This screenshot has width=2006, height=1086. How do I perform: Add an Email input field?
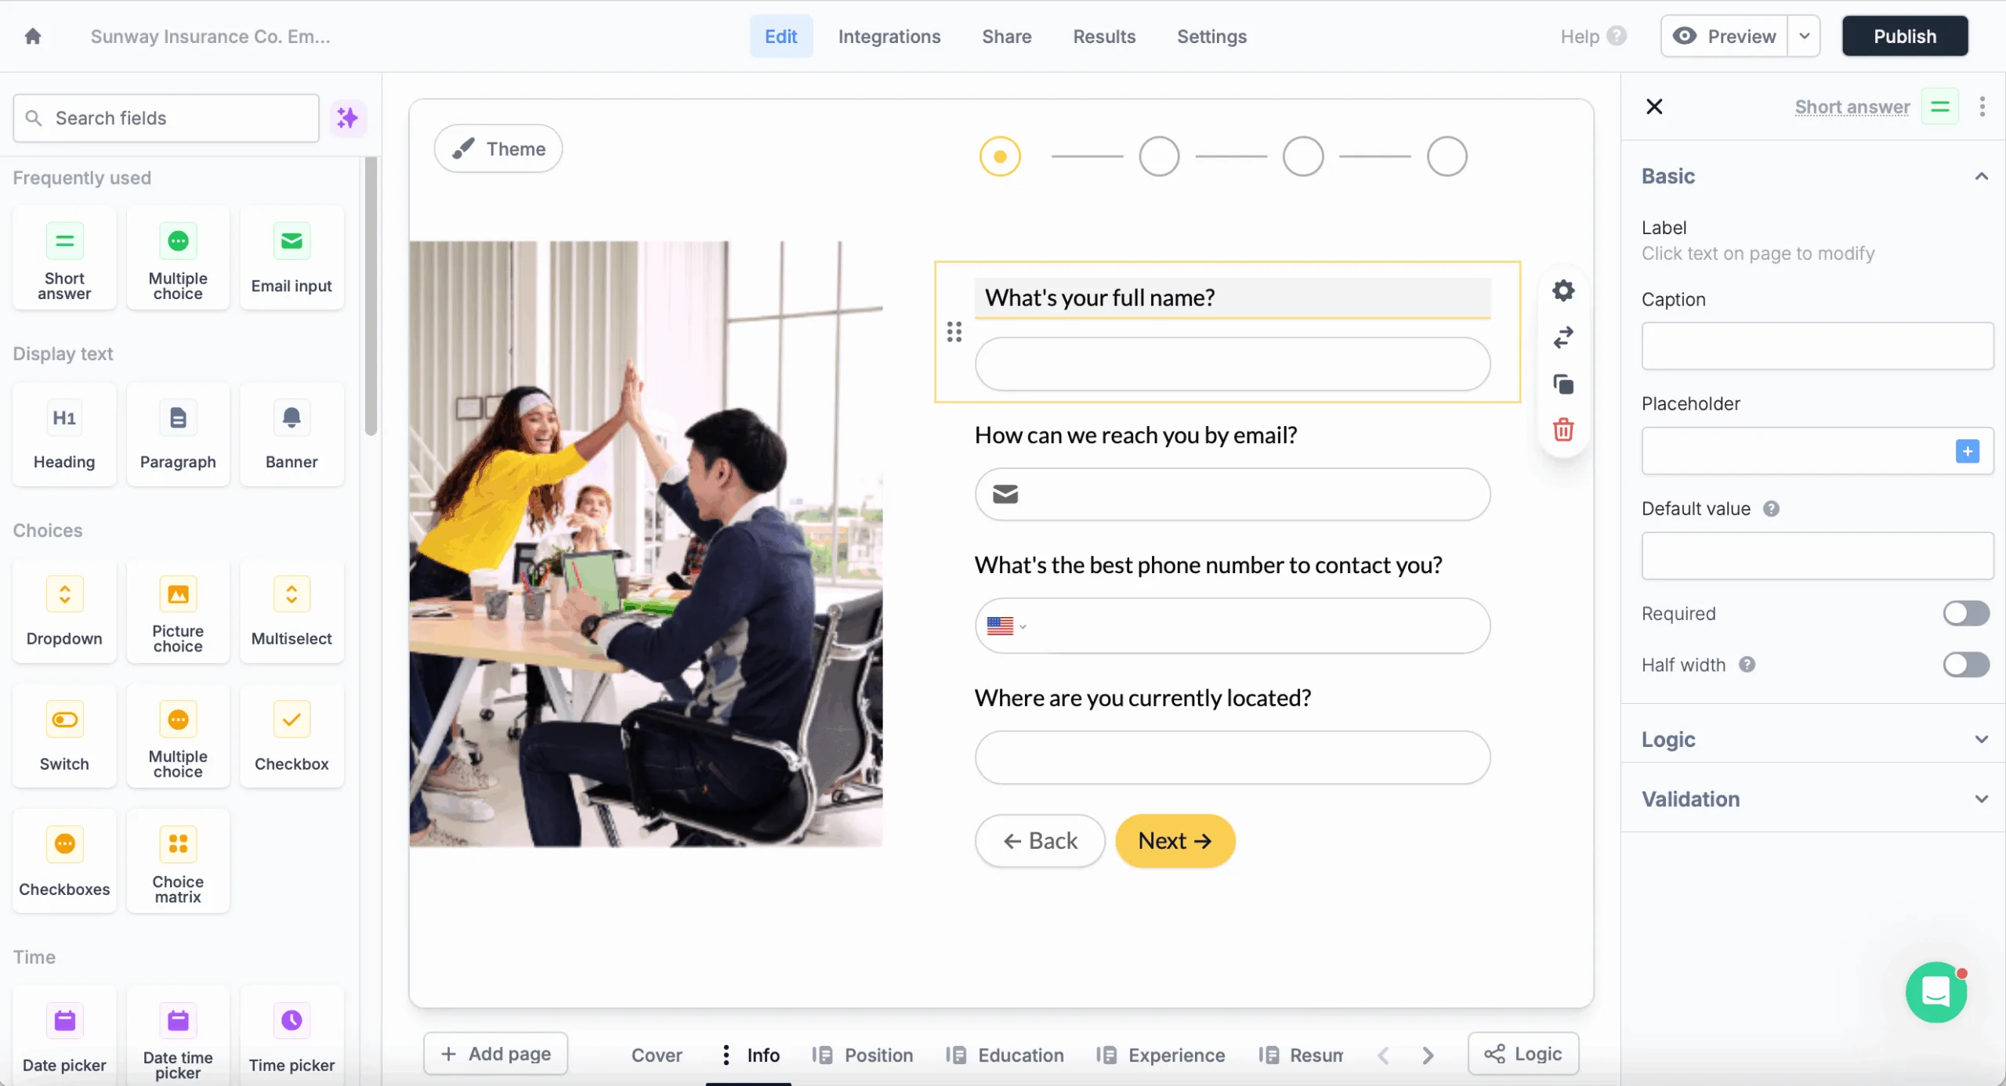pos(291,258)
